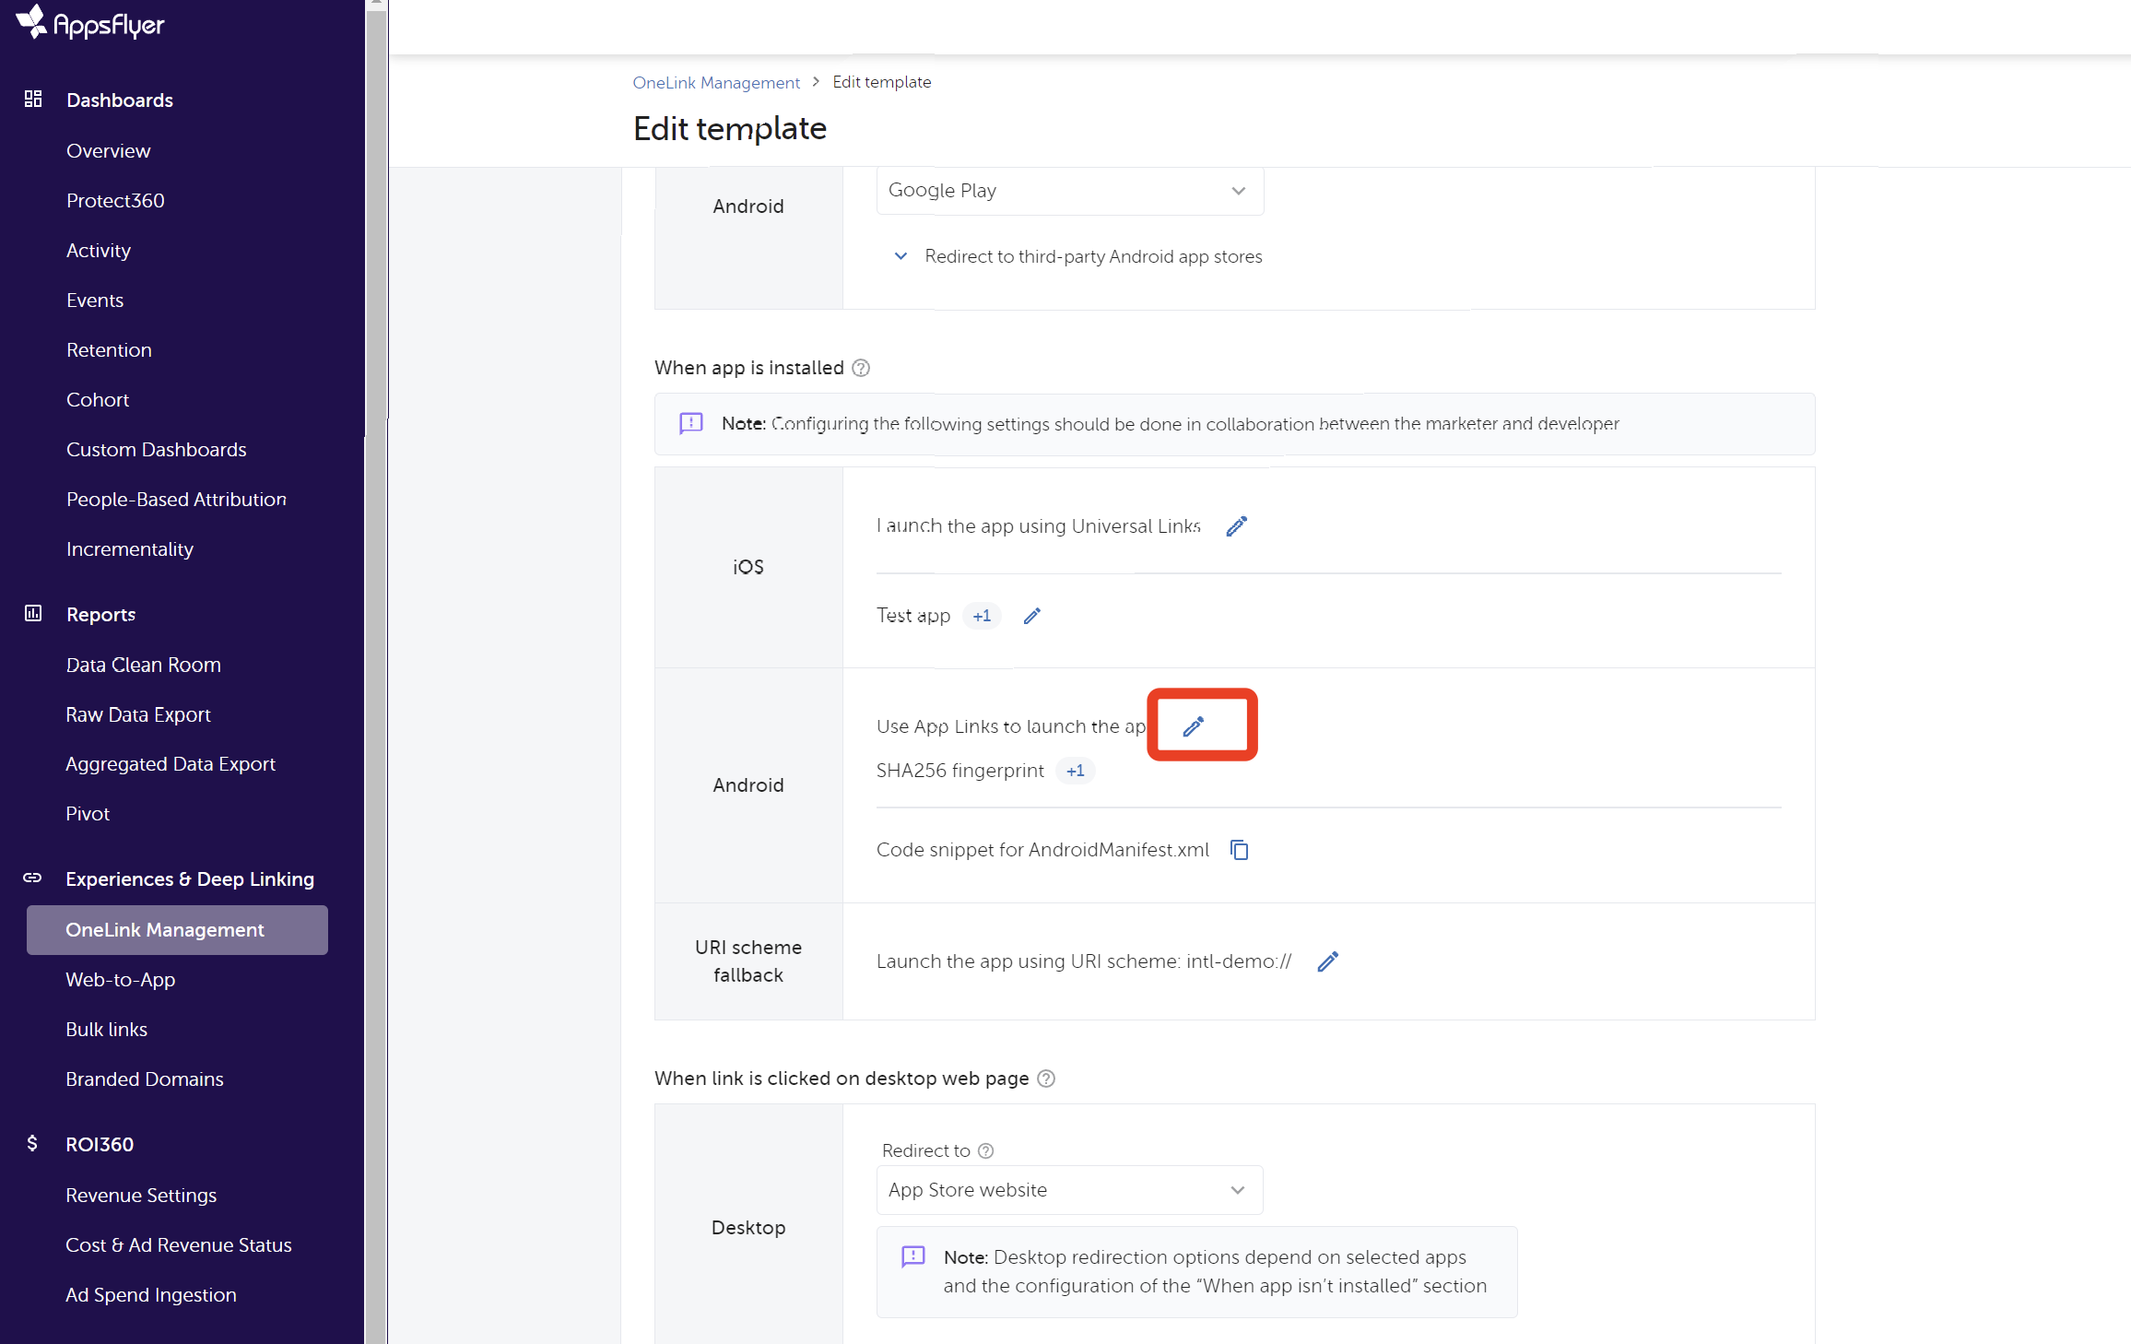Viewport: 2131px width, 1344px height.
Task: Edit the URI scheme fallback setting
Action: pyautogui.click(x=1327, y=961)
